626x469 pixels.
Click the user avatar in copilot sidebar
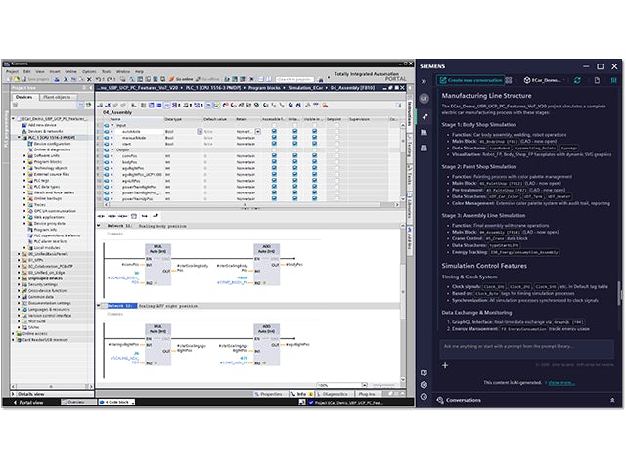(424, 98)
